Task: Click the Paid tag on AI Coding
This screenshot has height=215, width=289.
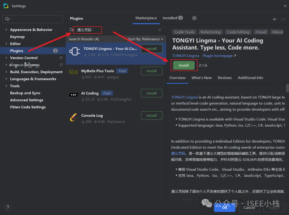Action: click(107, 93)
